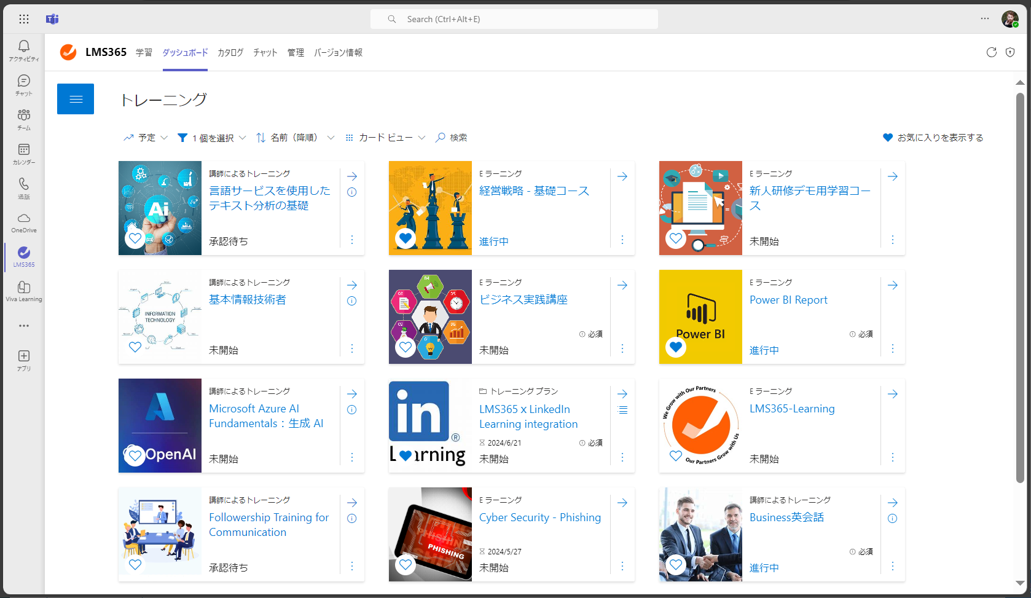The width and height of the screenshot is (1031, 598).
Task: Open info icon for Business英会話 card
Action: tap(893, 518)
